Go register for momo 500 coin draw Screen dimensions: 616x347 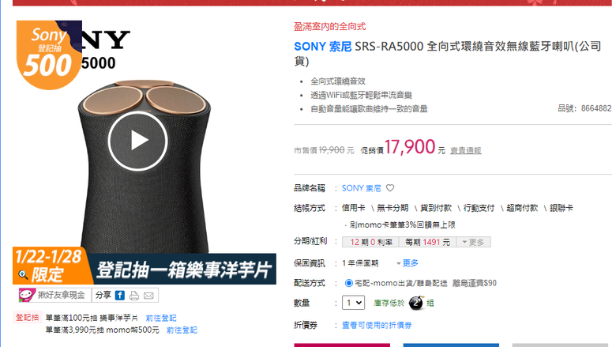pos(182,330)
